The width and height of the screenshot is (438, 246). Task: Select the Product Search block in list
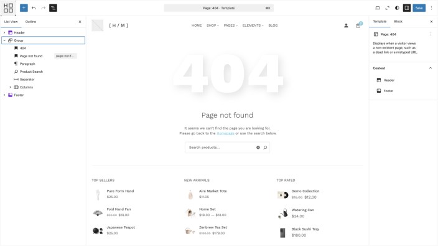tap(31, 72)
